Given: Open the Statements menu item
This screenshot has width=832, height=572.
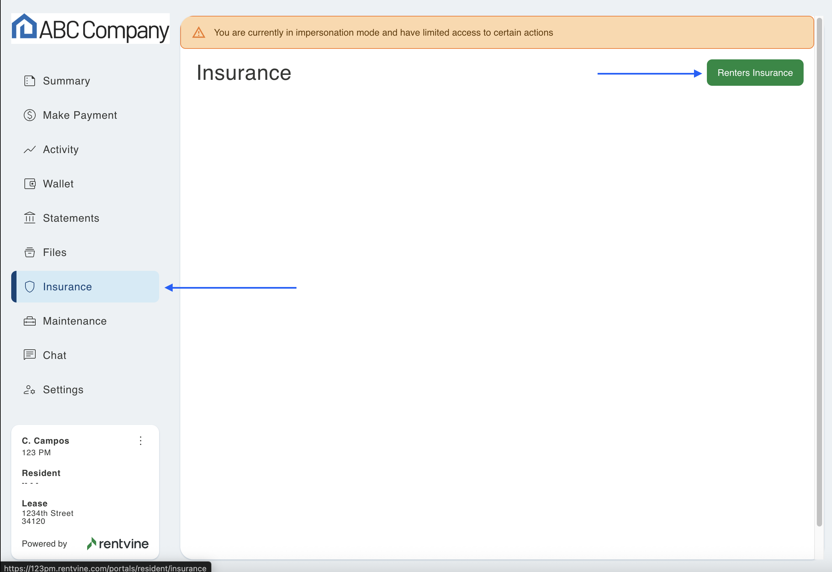Looking at the screenshot, I should (71, 218).
